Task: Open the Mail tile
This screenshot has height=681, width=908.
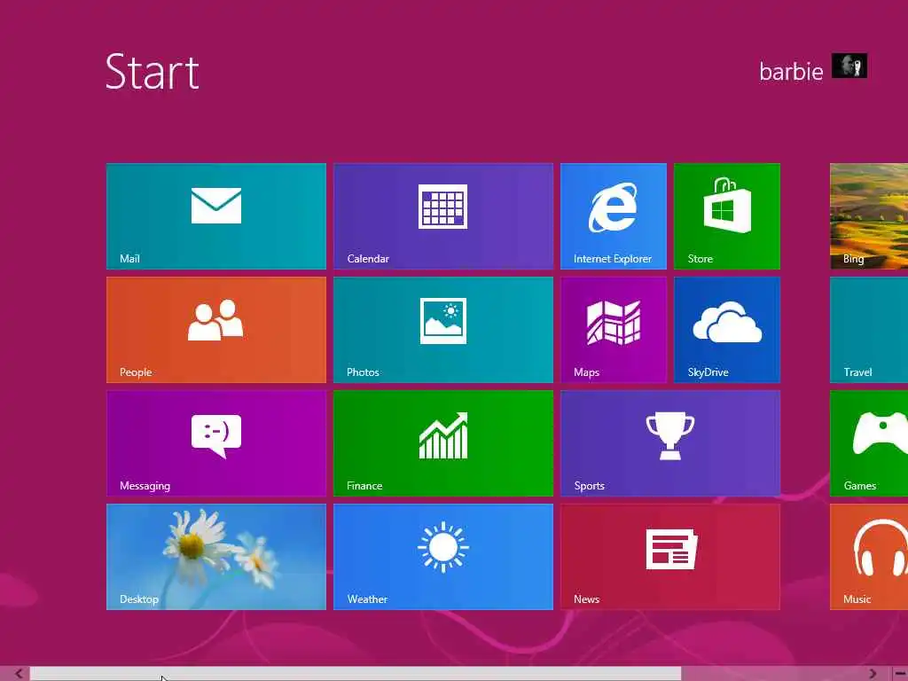Action: 216,216
